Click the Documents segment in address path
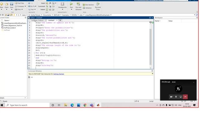 coord(47,15)
